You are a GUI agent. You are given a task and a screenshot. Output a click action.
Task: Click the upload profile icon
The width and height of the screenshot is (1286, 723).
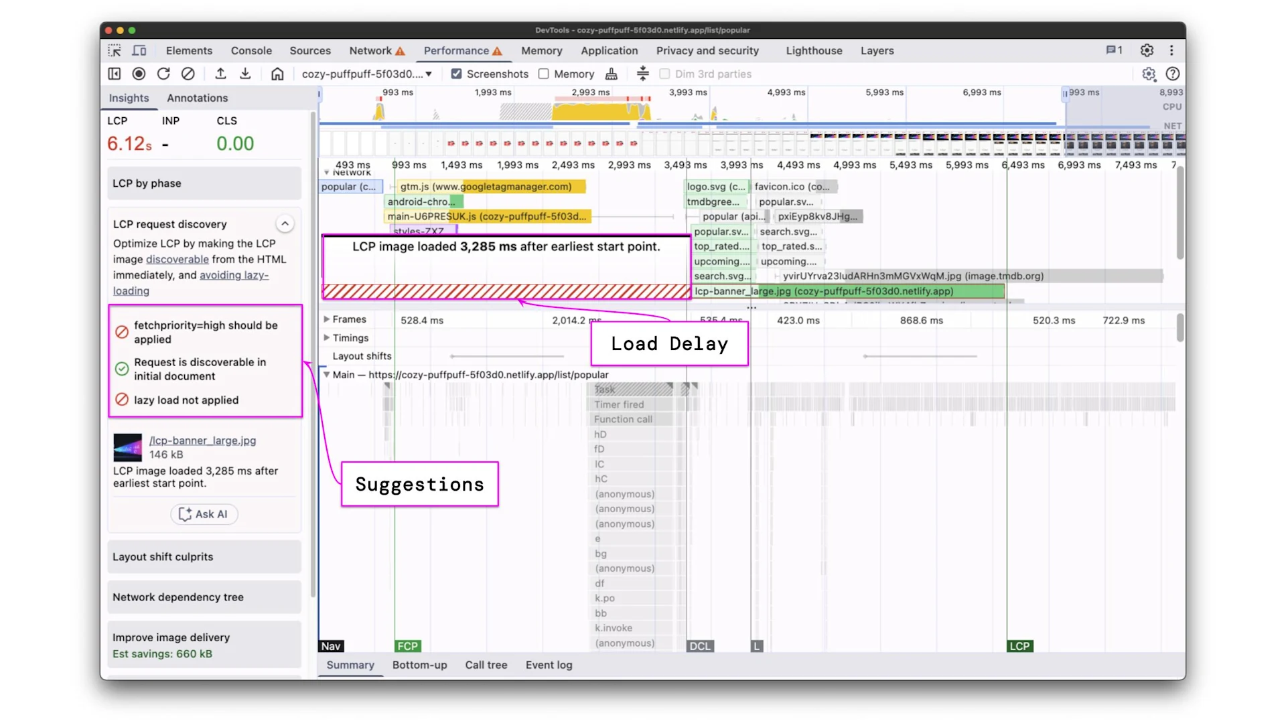220,74
